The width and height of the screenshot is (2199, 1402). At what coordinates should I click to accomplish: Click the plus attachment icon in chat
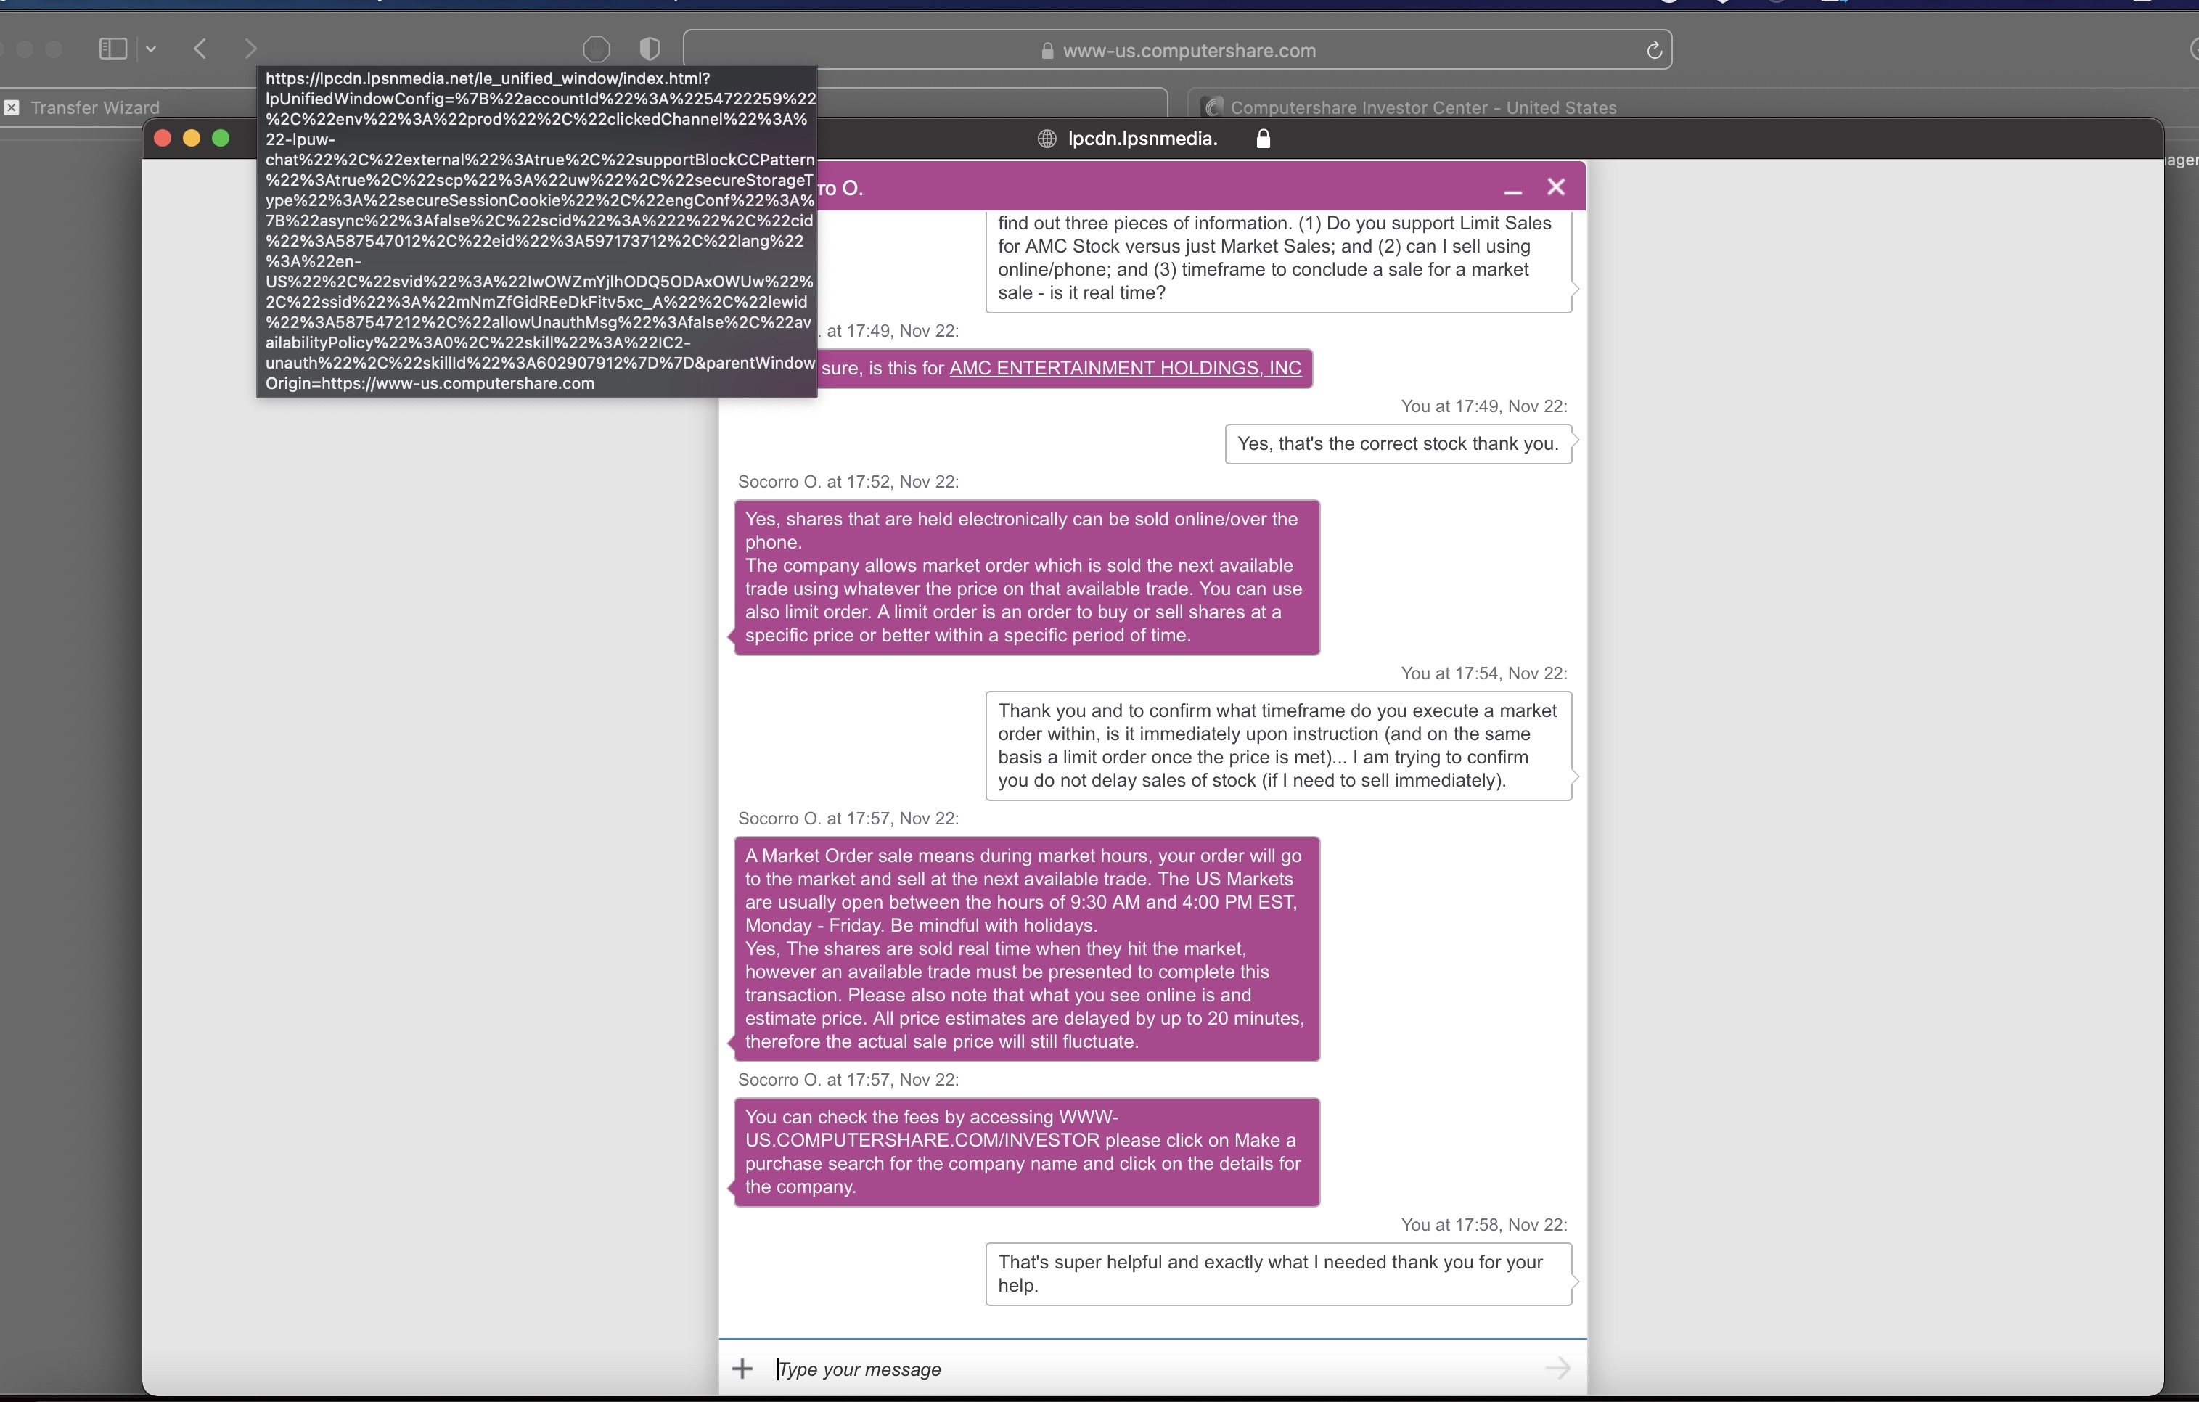click(x=742, y=1368)
